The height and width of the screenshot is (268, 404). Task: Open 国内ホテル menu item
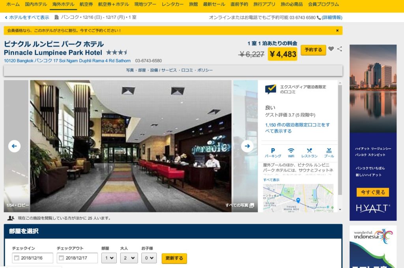click(x=36, y=4)
